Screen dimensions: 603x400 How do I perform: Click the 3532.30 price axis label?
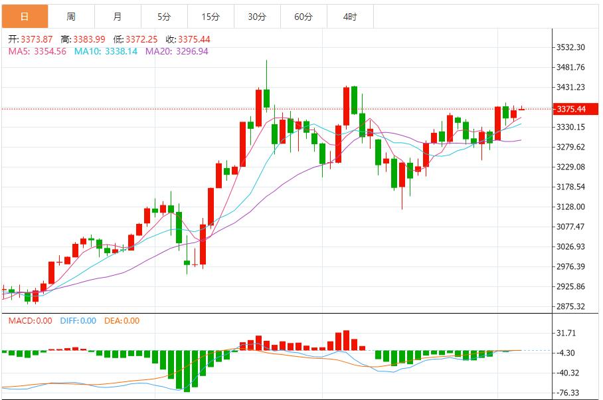tap(570, 47)
